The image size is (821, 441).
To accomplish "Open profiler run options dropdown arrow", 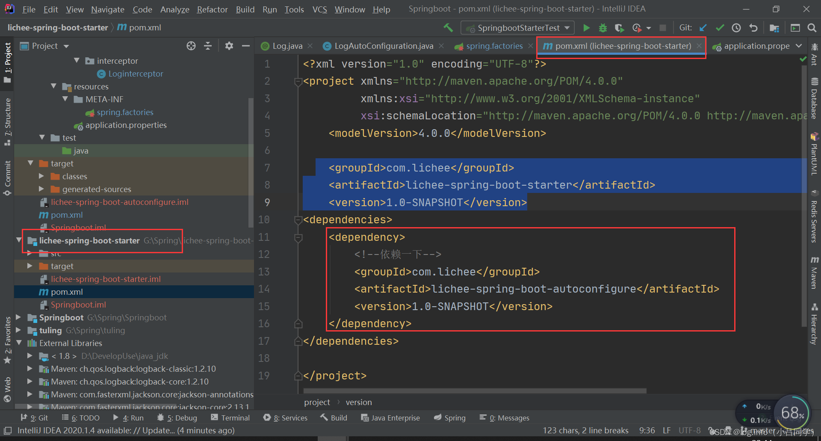I will tap(649, 28).
